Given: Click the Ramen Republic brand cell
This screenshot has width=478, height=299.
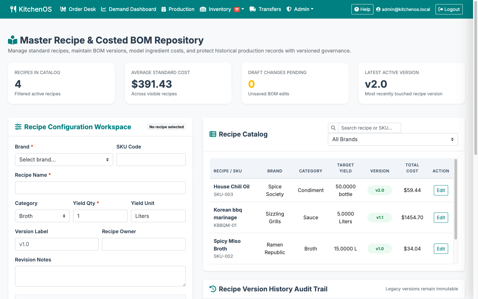Looking at the screenshot, I should [x=275, y=249].
